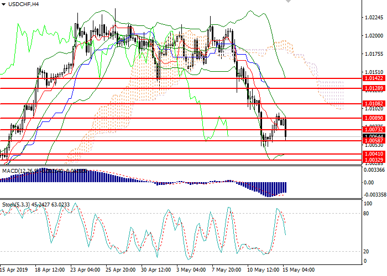387x276 pixels.
Task: Click the chart shift triangle marker on top edge
Action: coord(287,3)
